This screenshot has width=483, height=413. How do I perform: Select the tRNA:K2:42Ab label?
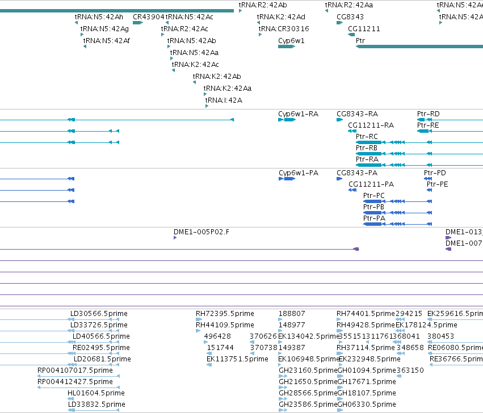pos(217,77)
